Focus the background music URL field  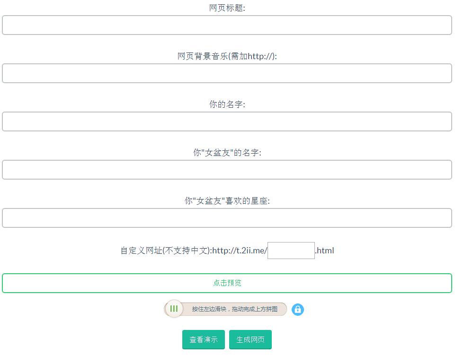(x=227, y=73)
